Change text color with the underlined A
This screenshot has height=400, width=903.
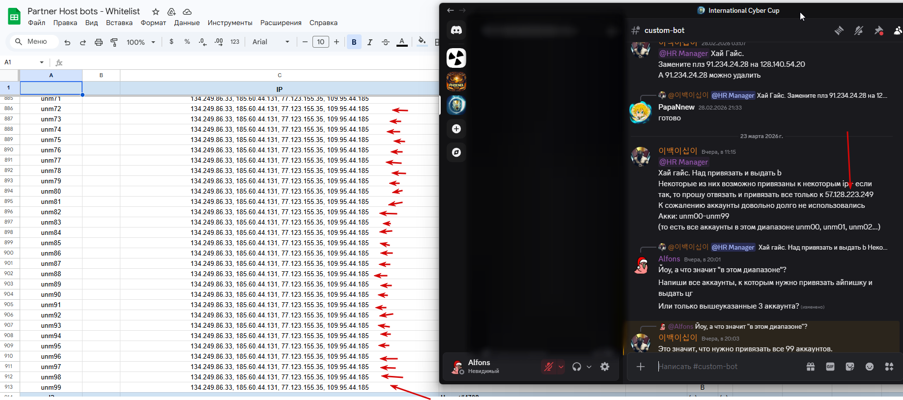coord(402,42)
